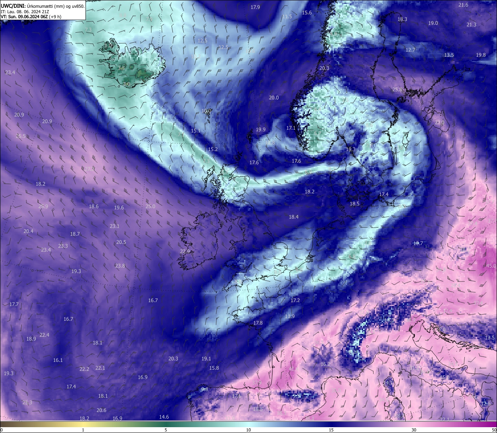Click the 22.4 value label
The image size is (497, 433).
[44, 335]
